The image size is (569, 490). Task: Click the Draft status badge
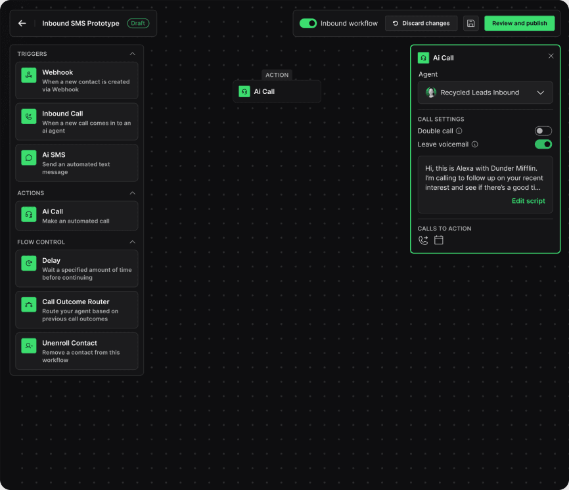coord(138,23)
